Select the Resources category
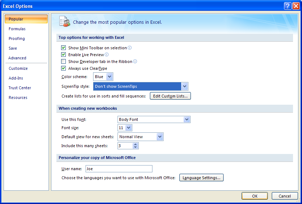Image resolution: width=302 pixels, height=204 pixels. [18, 98]
